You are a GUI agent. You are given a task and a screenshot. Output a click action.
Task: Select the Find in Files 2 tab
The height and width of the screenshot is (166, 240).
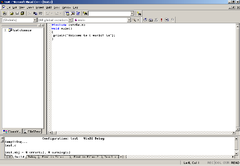point(86,157)
